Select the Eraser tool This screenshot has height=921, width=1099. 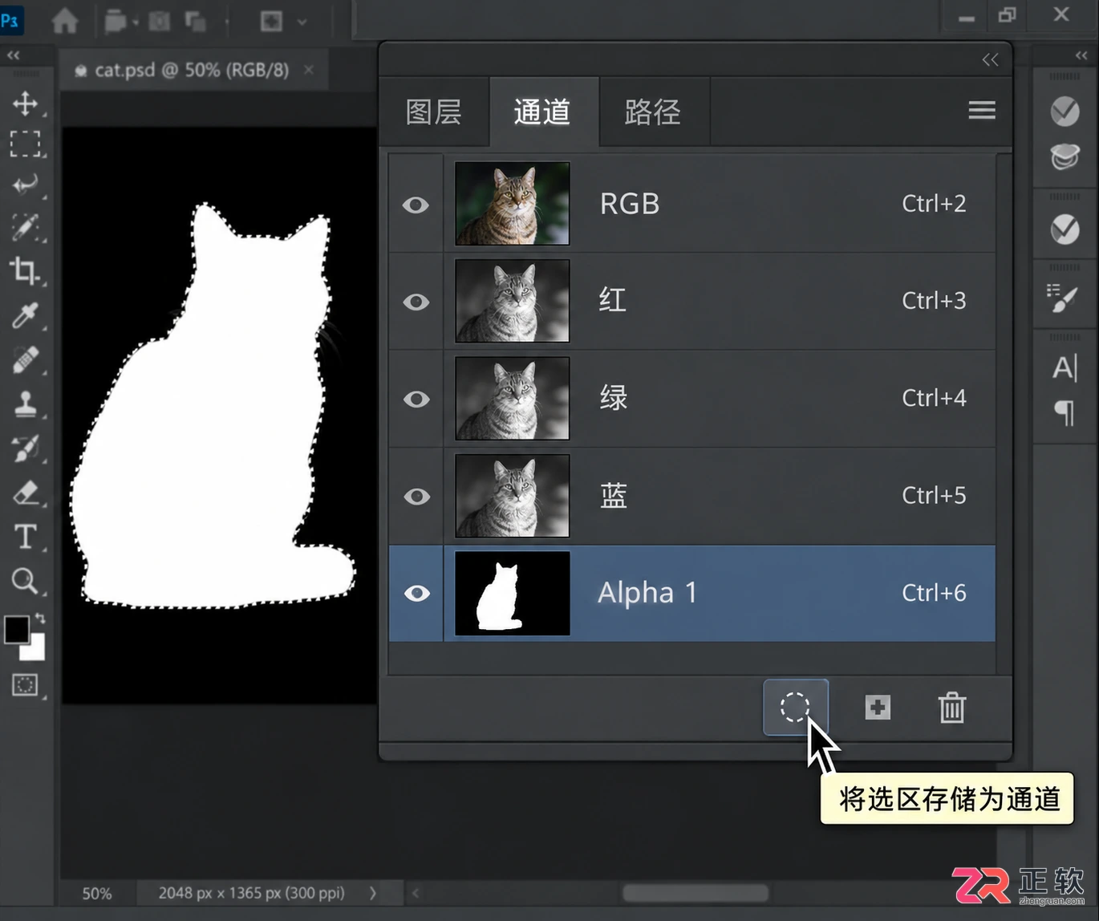coord(25,492)
